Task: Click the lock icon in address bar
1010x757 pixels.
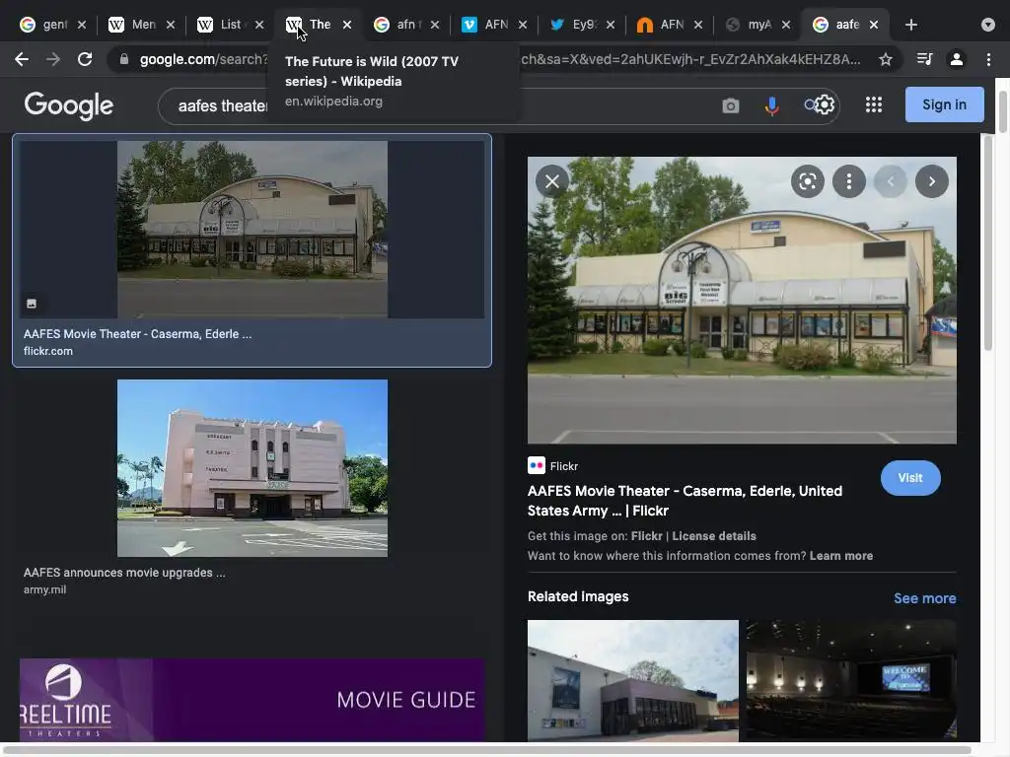Action: 124,59
